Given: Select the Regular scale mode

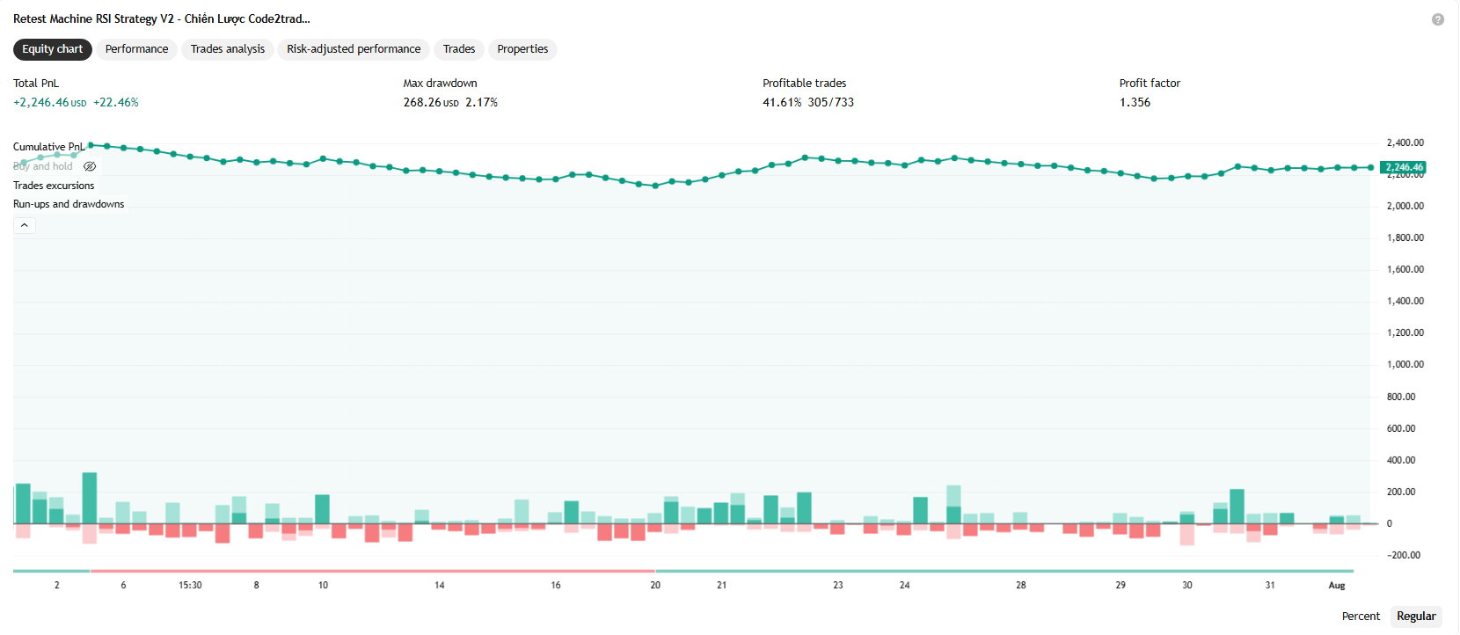Looking at the screenshot, I should [1416, 617].
